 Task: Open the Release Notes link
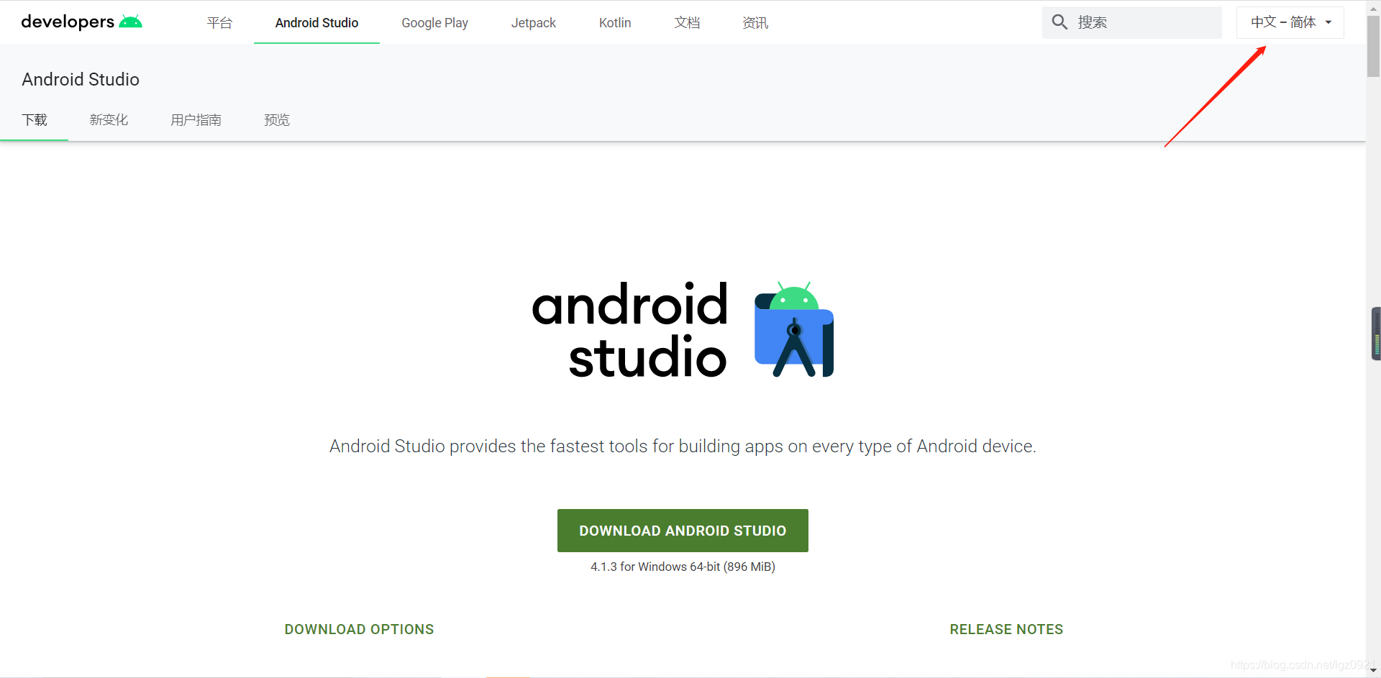(x=1006, y=629)
